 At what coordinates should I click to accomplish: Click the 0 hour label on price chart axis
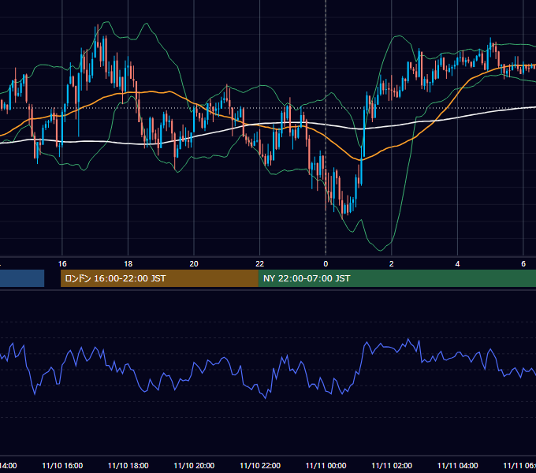coord(326,264)
